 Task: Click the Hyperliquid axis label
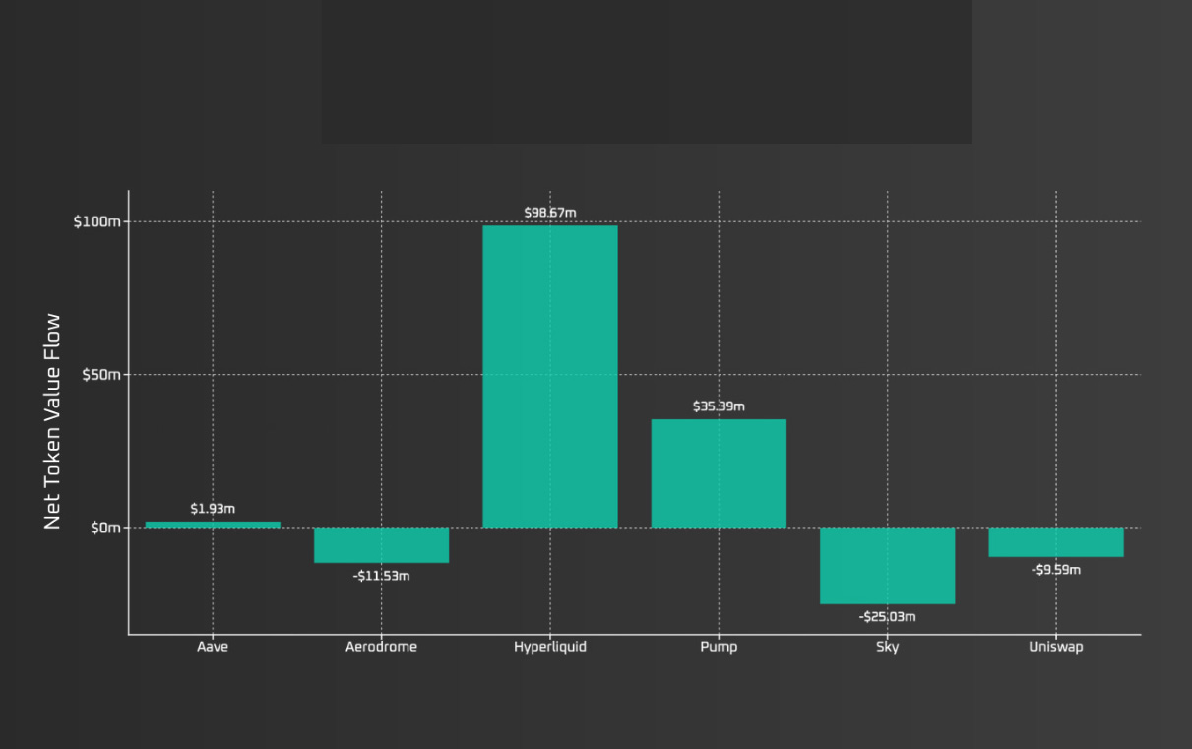click(x=550, y=647)
